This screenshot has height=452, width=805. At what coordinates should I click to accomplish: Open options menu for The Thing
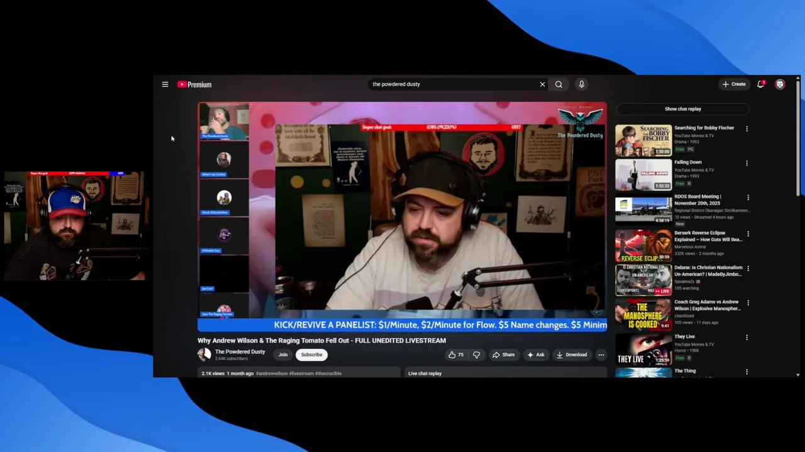(747, 372)
